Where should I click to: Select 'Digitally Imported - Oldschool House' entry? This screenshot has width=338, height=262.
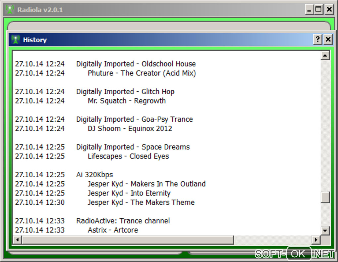(136, 64)
